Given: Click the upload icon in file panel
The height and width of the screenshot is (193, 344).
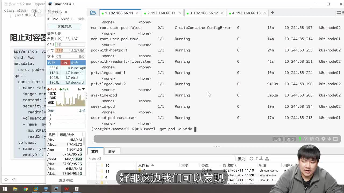Looking at the screenshot, I should tap(267, 159).
